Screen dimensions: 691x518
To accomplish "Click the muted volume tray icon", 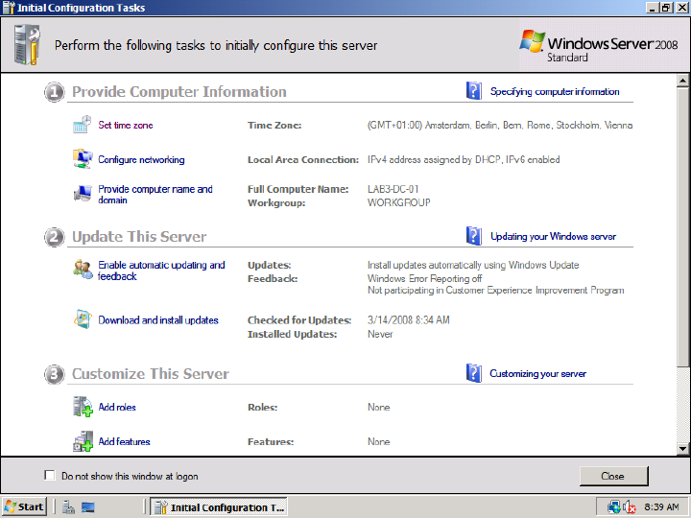I will (629, 507).
